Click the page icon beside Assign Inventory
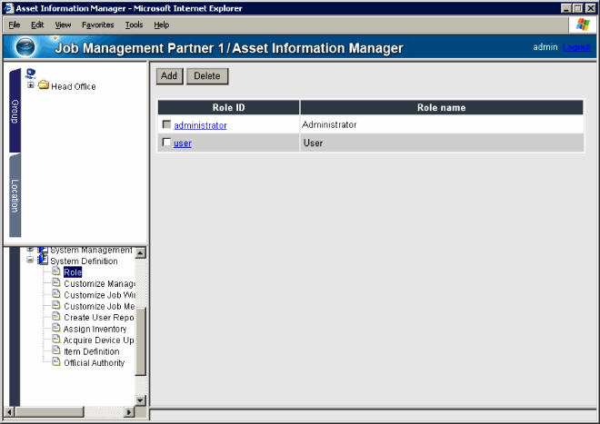This screenshot has width=600, height=424. [56, 328]
